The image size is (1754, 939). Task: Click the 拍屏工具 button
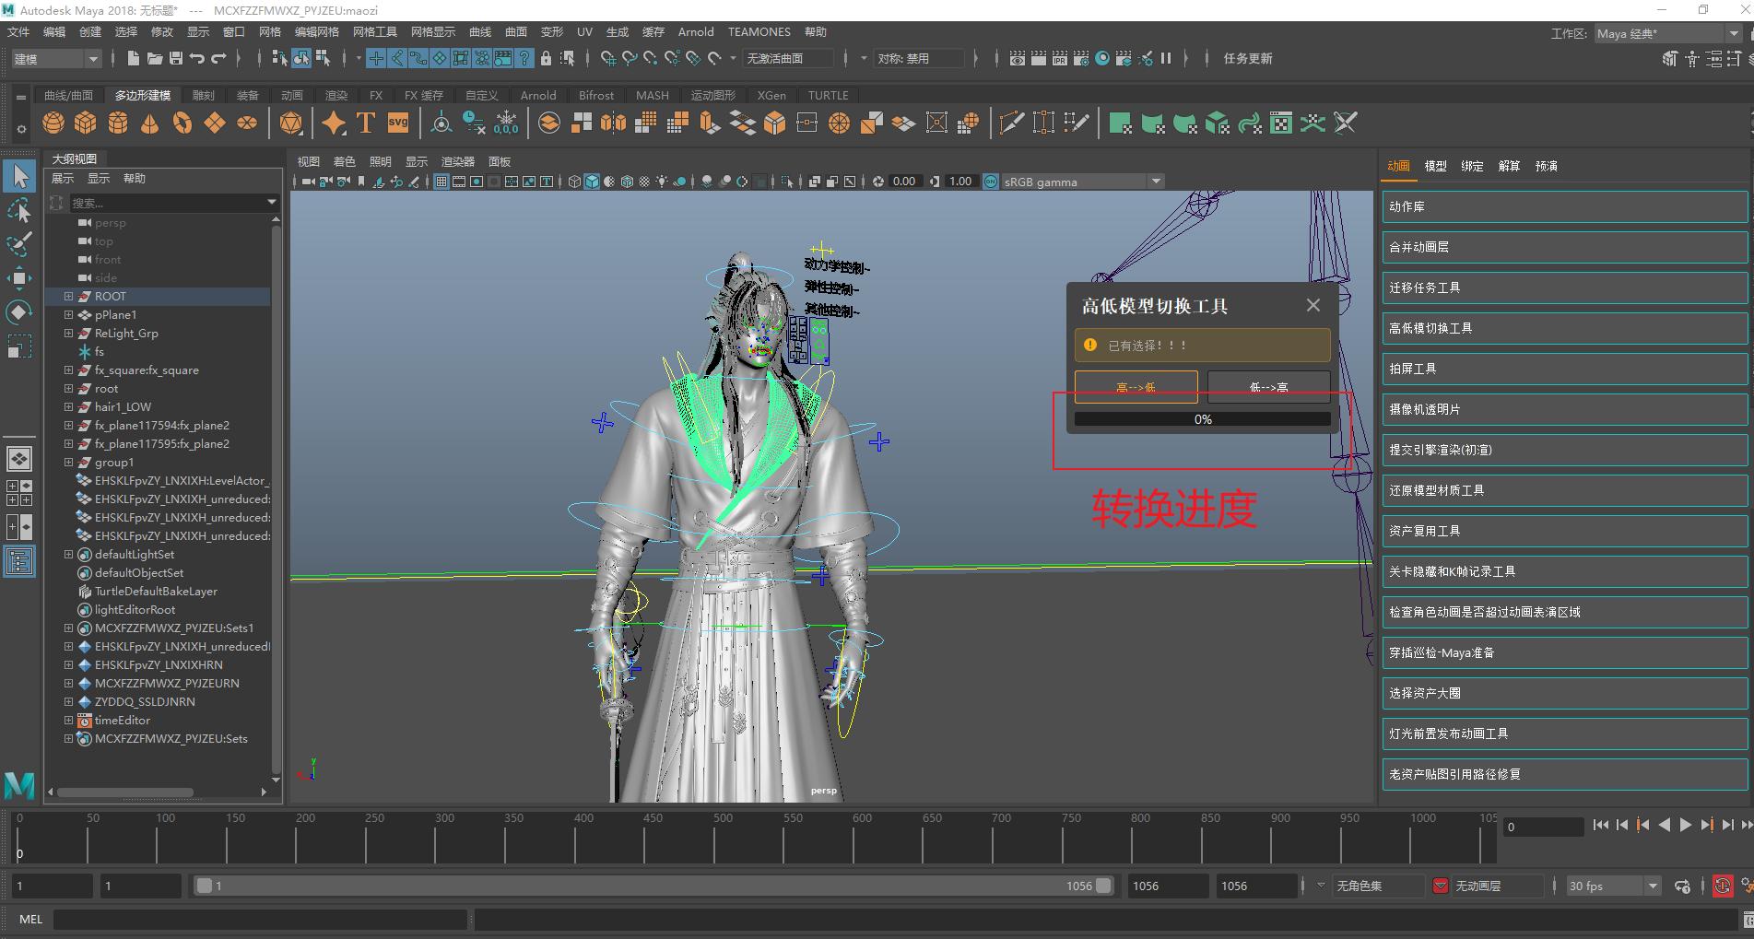coord(1564,369)
